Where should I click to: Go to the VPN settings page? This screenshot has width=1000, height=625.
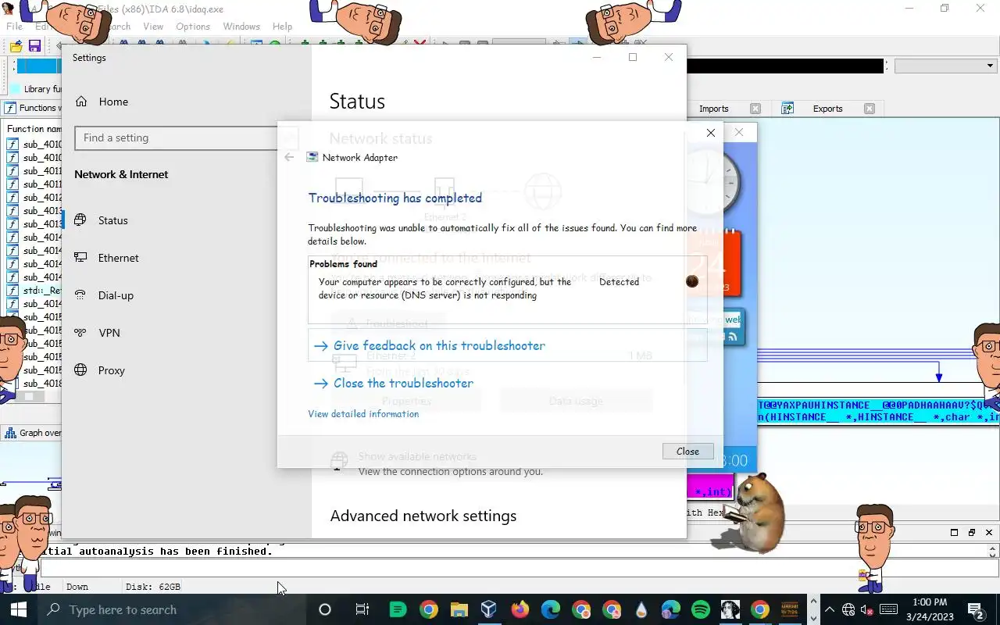pos(109,333)
